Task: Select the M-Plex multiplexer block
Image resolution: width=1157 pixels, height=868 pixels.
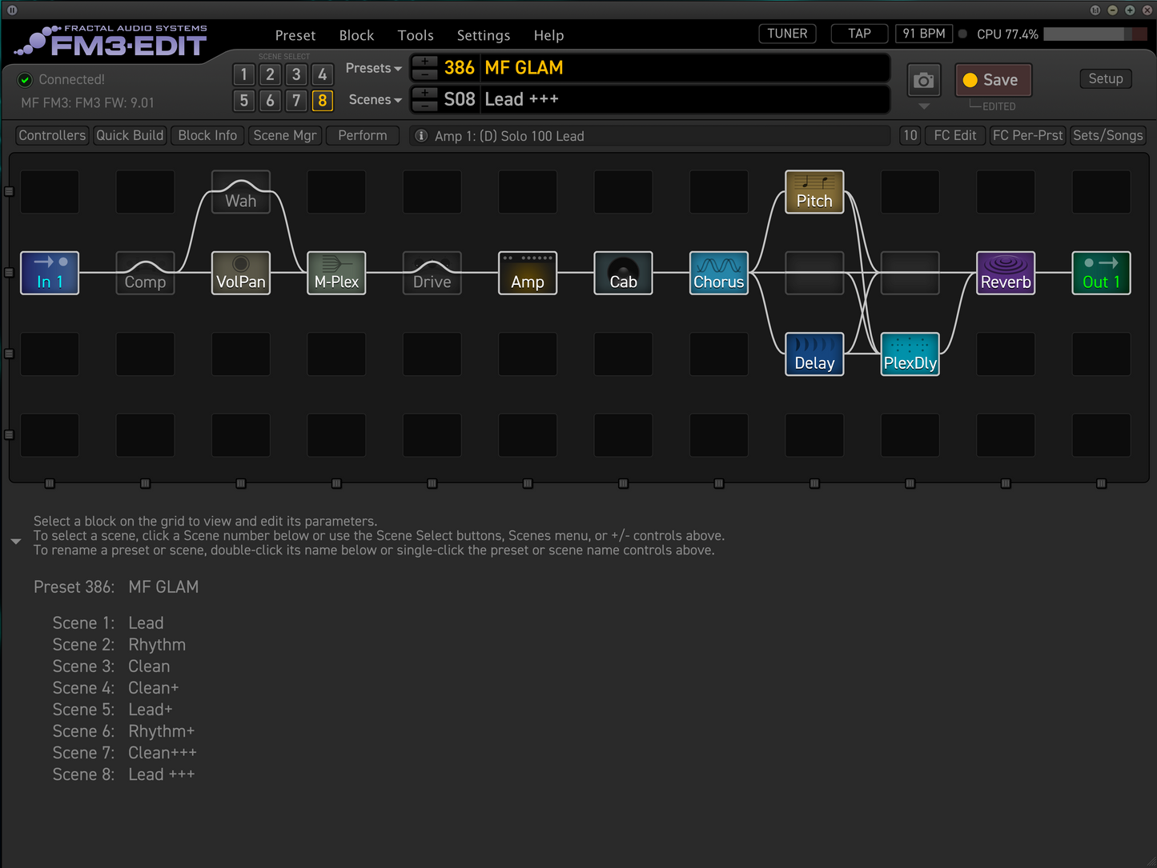Action: click(x=336, y=273)
